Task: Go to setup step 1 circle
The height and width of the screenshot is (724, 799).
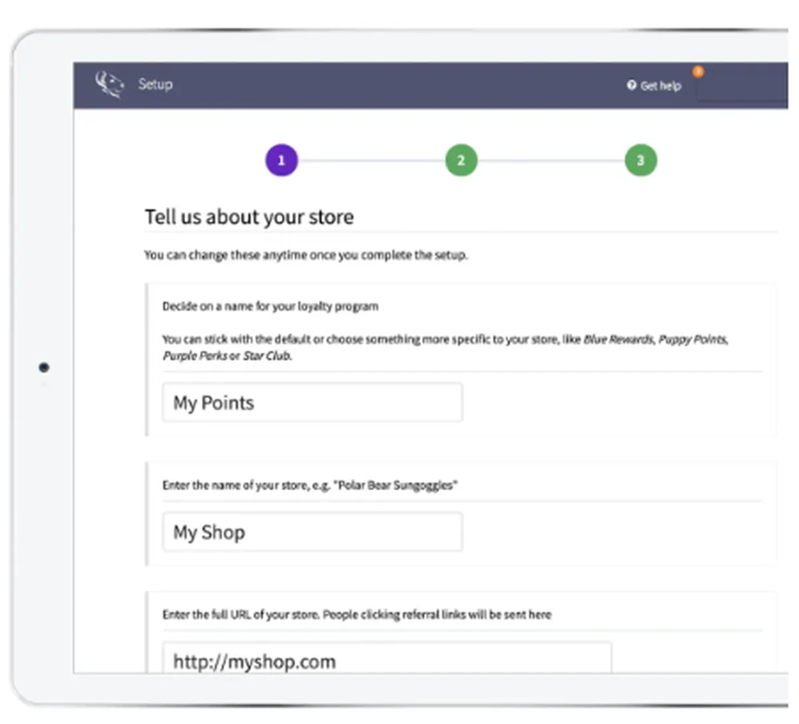Action: (x=281, y=160)
